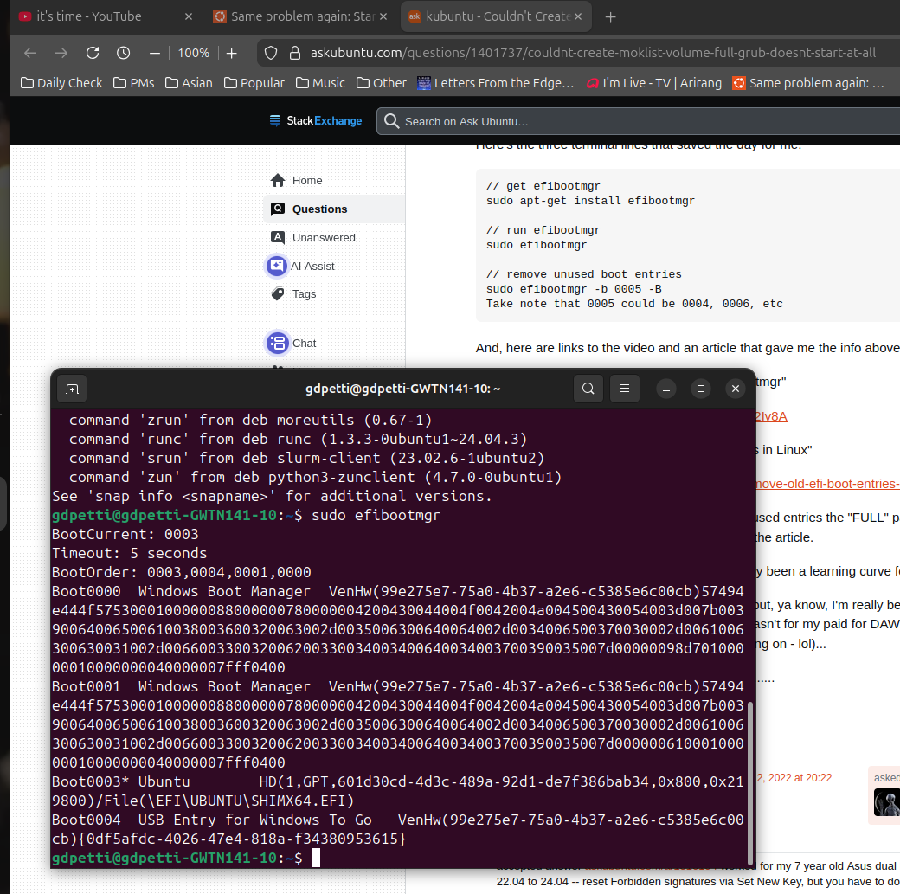Switch to the Same problem again tab

click(x=296, y=16)
